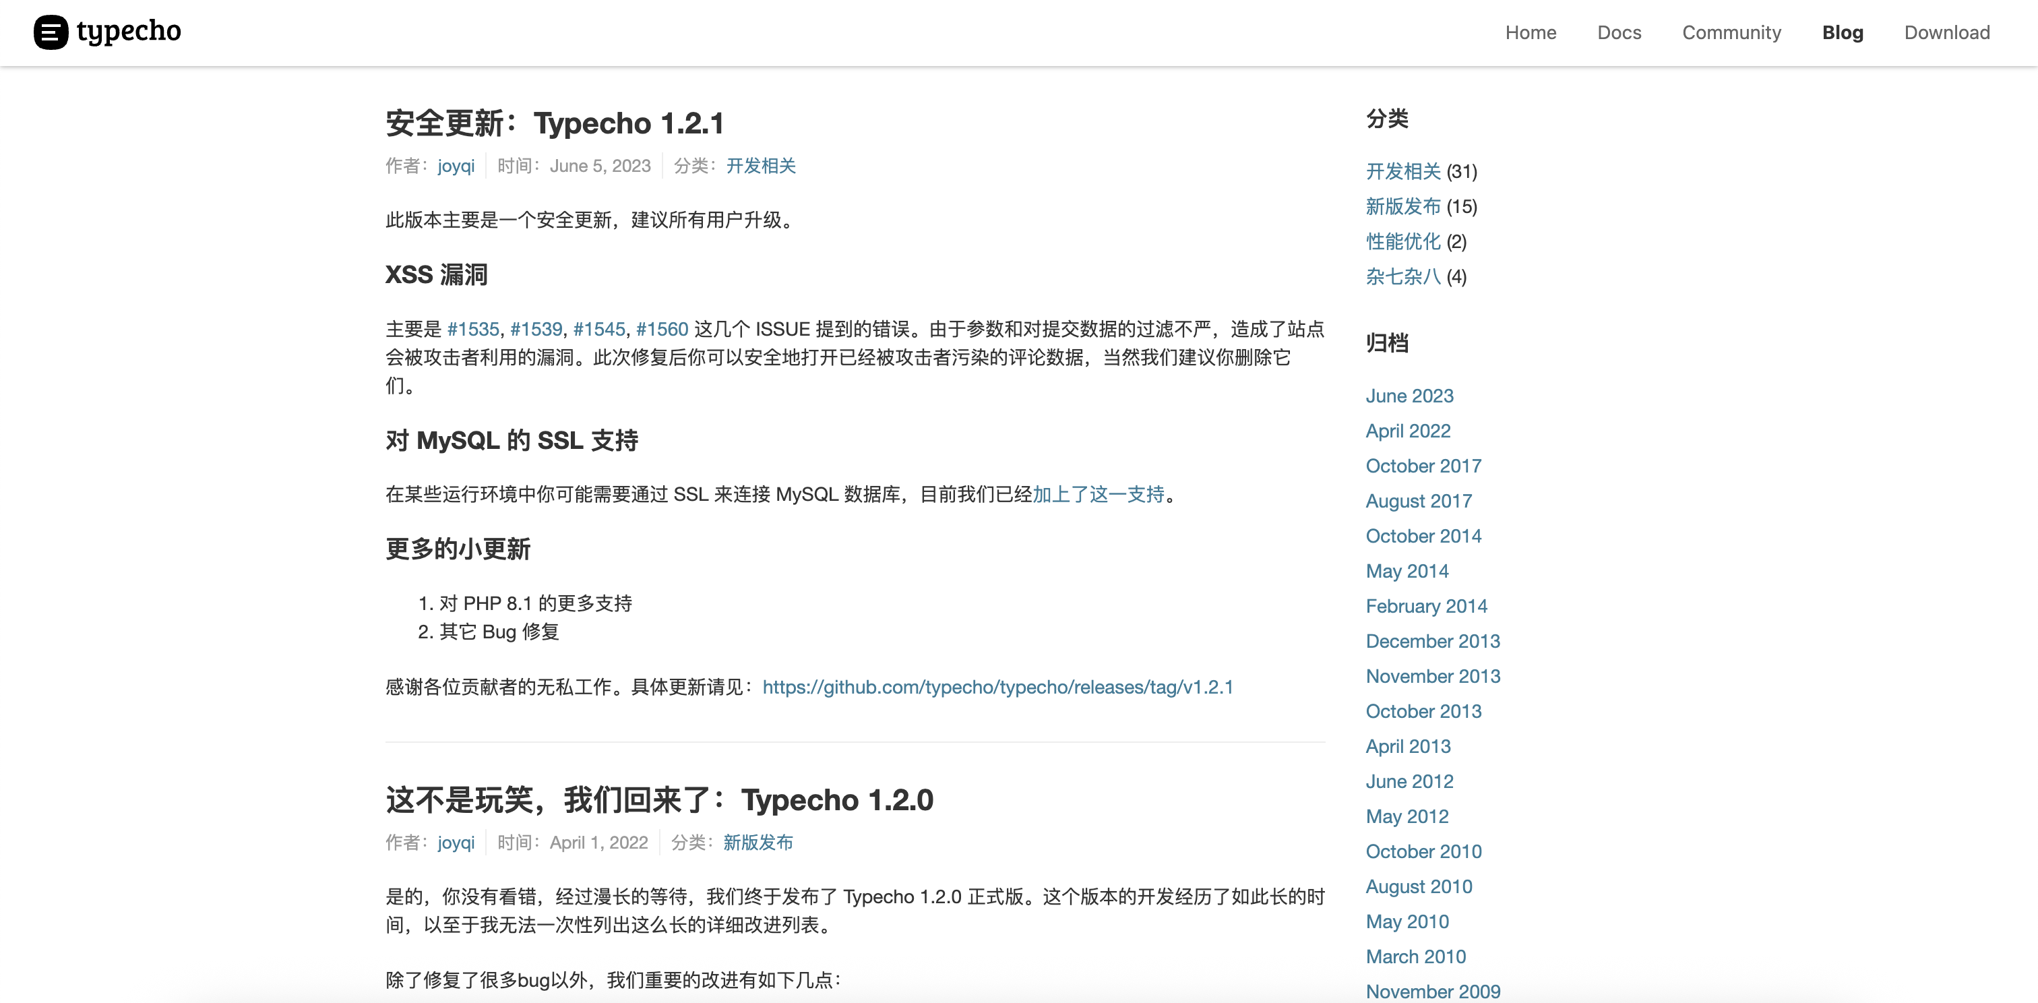Open the April 2013 archive
The image size is (2038, 1003).
coord(1407,747)
